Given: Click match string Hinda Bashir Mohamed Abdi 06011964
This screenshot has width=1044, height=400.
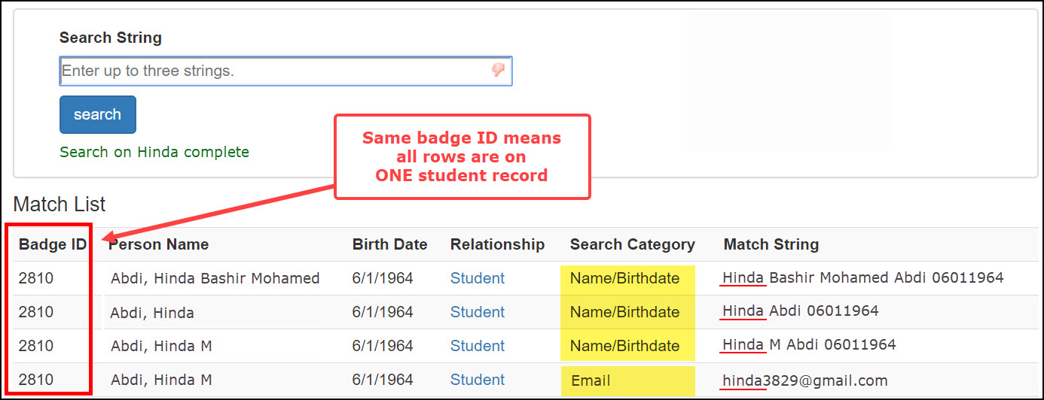Looking at the screenshot, I should [863, 278].
